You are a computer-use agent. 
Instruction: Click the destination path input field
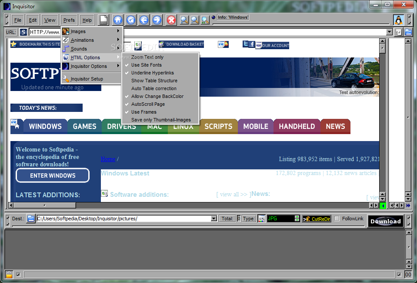click(123, 219)
